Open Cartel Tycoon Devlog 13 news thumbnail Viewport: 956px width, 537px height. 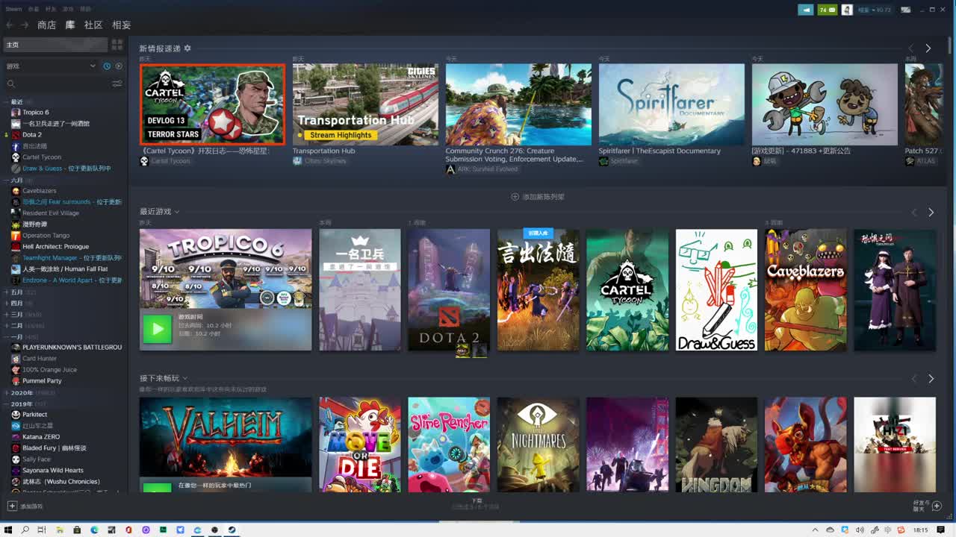pos(212,104)
